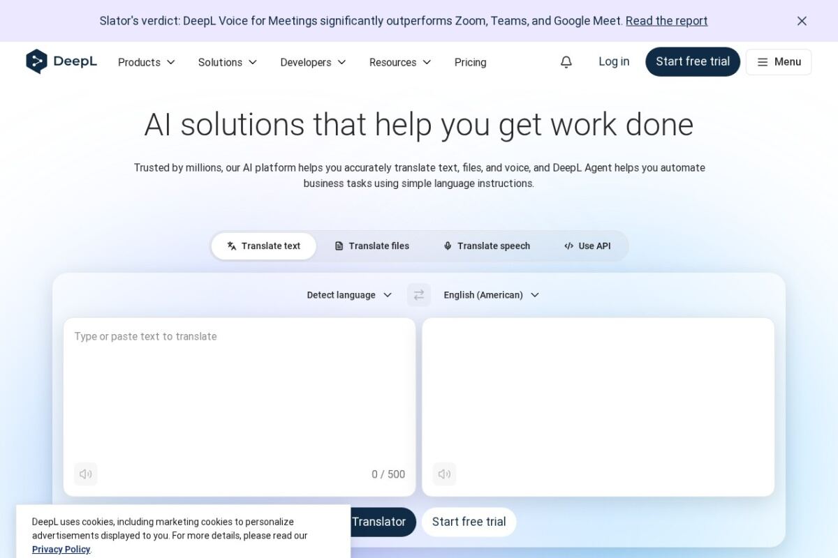Click the Log in link
838x558 pixels.
pyautogui.click(x=614, y=61)
